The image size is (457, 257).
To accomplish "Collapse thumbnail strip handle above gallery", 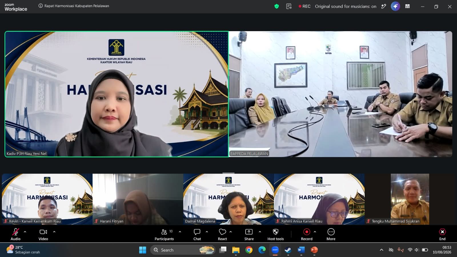I will coord(228,173).
